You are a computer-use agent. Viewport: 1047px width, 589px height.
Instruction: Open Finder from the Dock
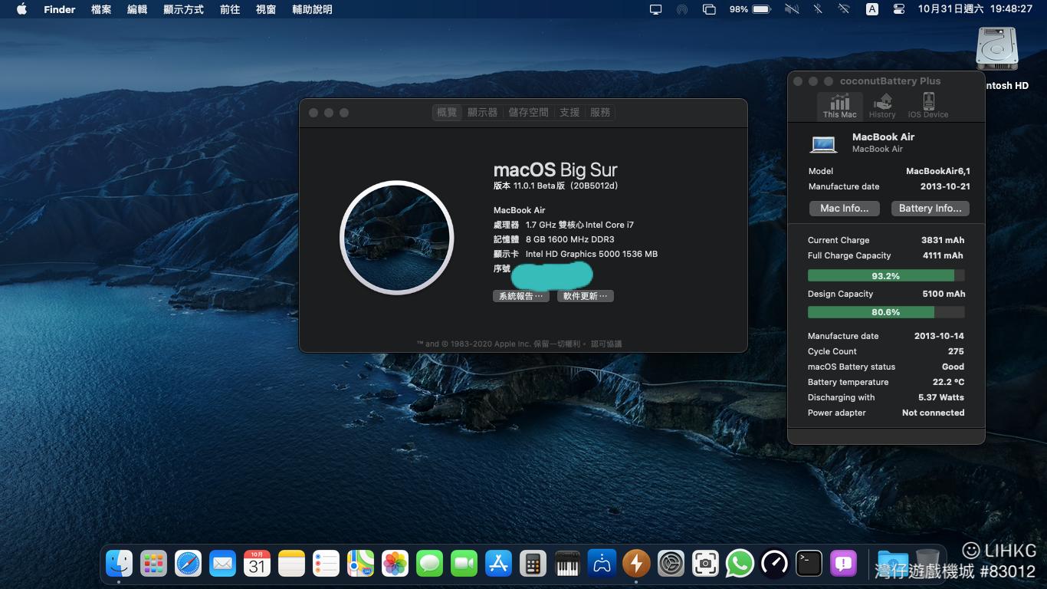[119, 564]
